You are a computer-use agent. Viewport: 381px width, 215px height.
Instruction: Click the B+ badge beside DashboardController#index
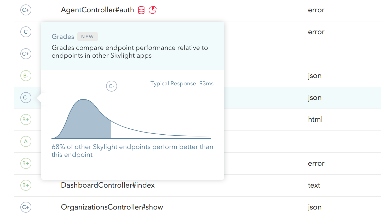(26, 185)
